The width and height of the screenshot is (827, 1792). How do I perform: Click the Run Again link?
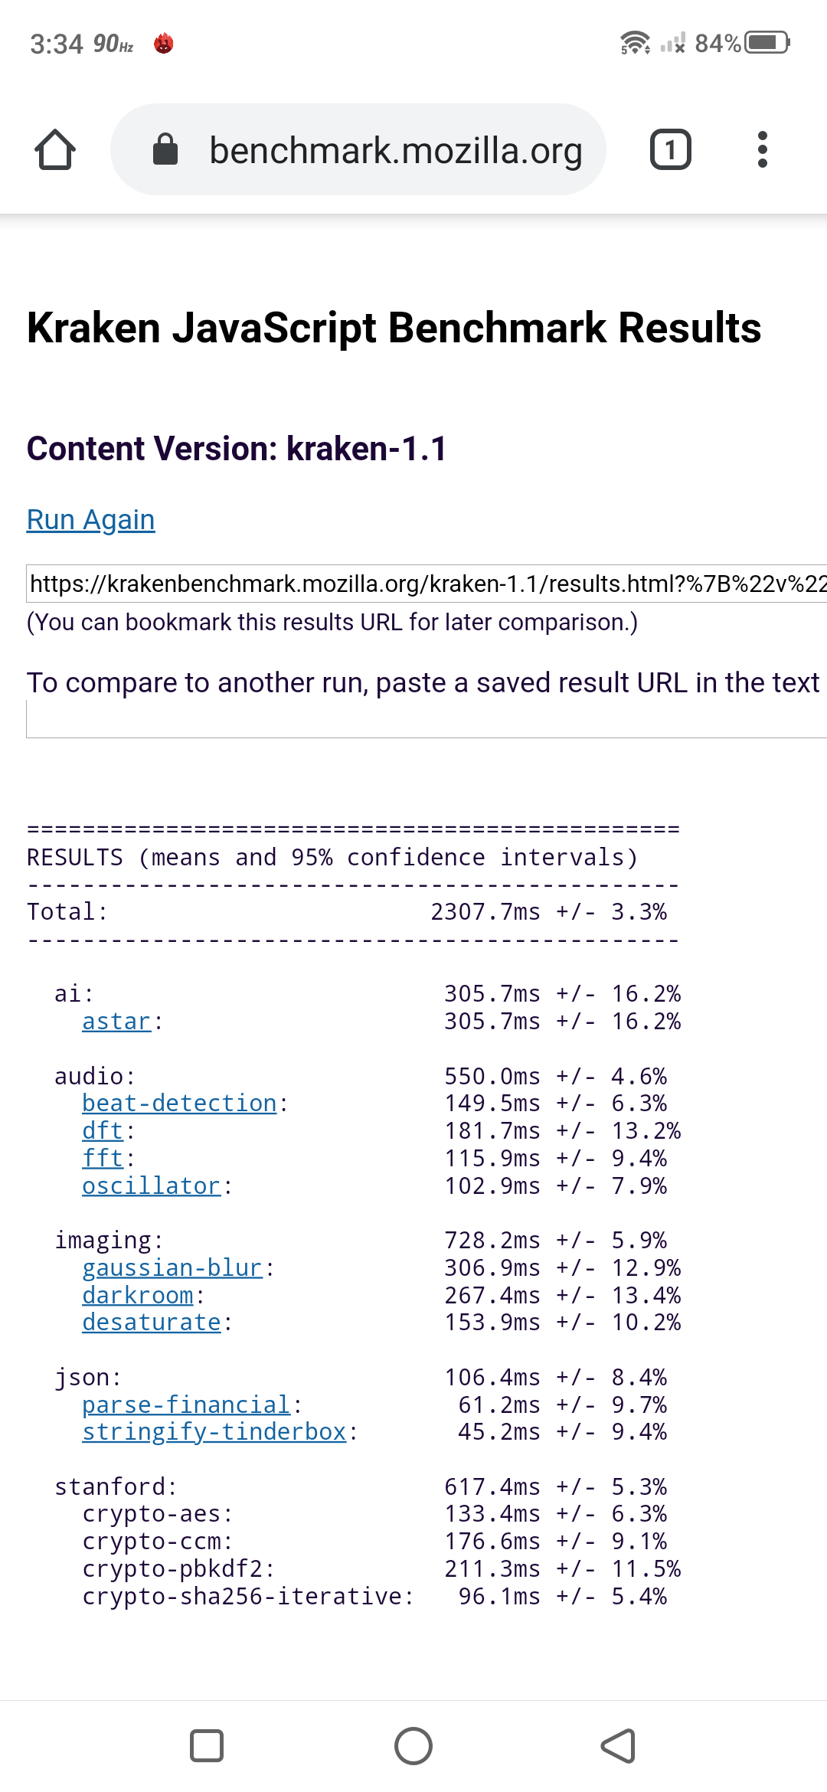tap(91, 520)
